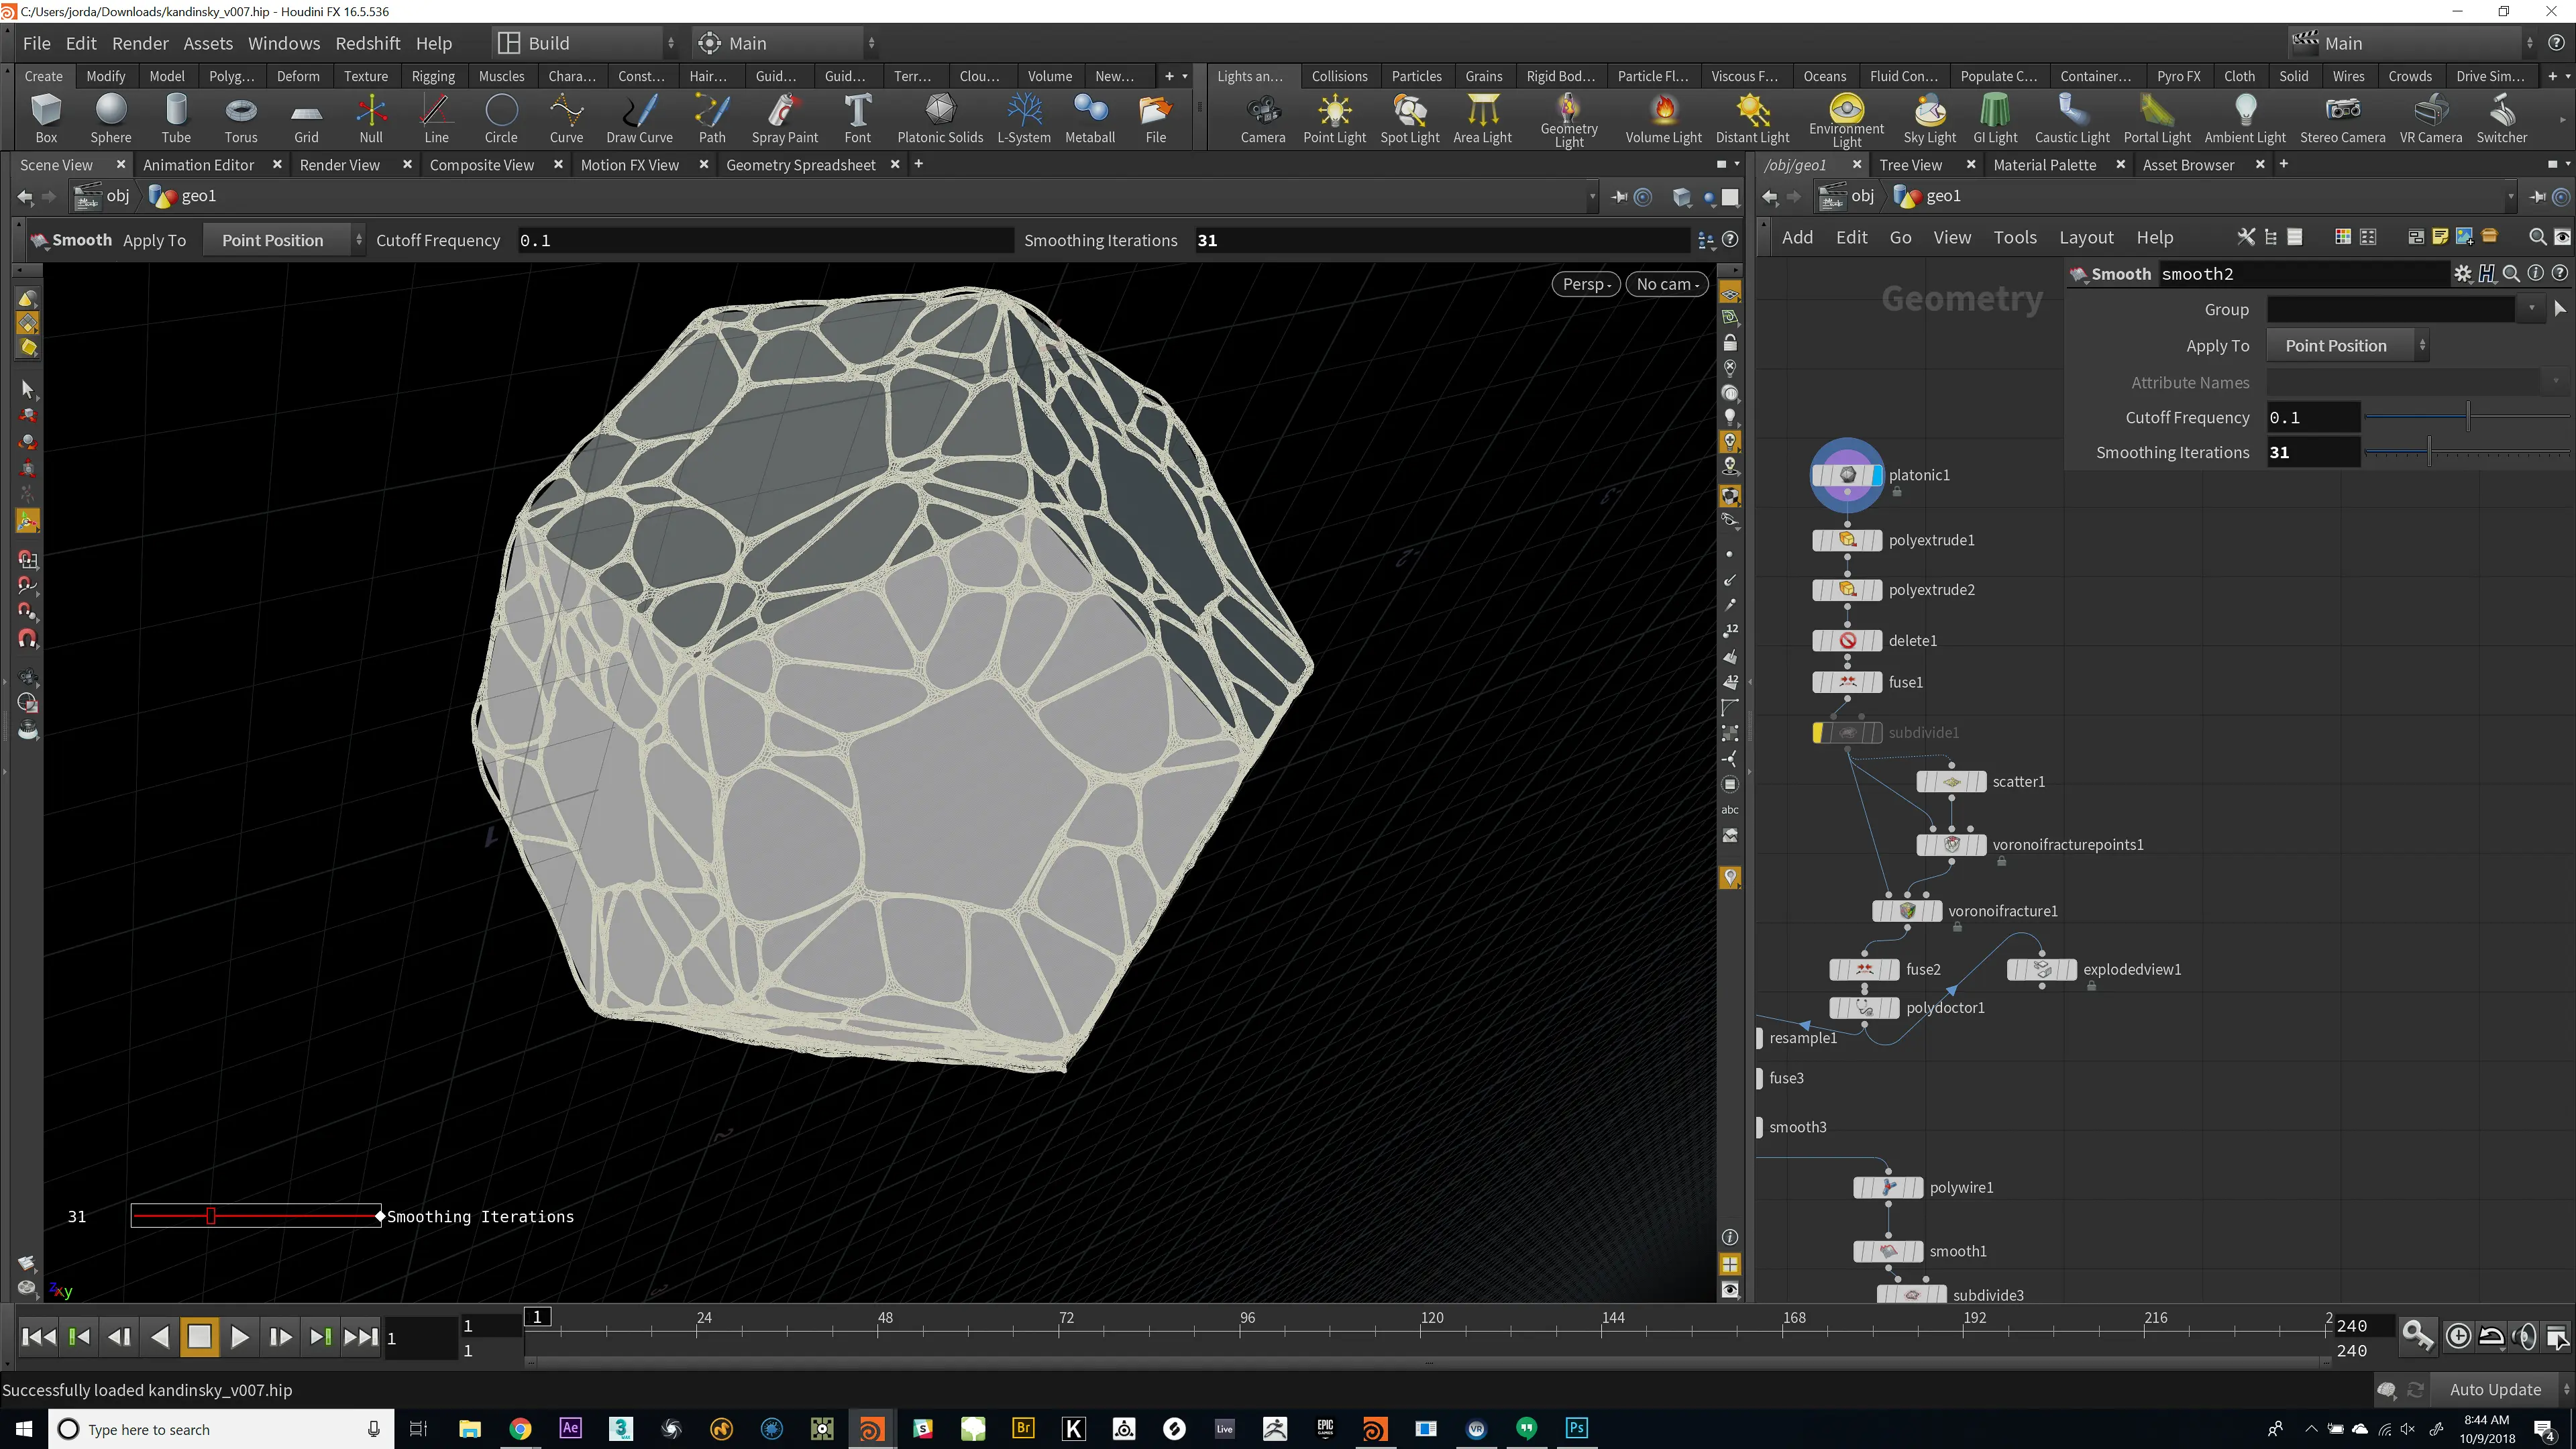Viewport: 2576px width, 1449px height.
Task: Open the Material Palette tab
Action: [2044, 165]
